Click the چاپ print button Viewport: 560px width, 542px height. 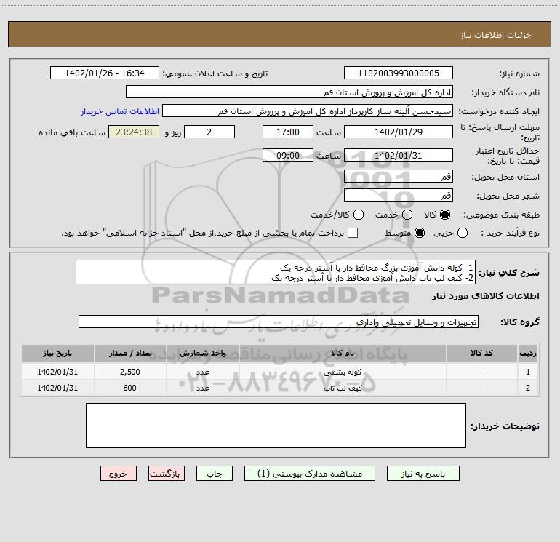point(215,474)
